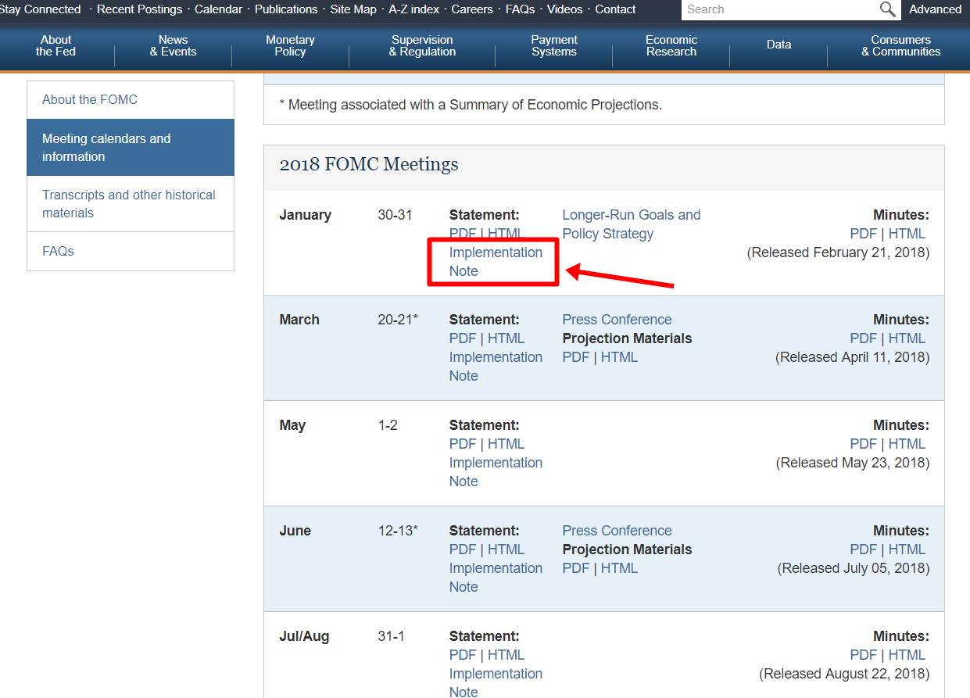Open Economic Research menu

pyautogui.click(x=671, y=45)
